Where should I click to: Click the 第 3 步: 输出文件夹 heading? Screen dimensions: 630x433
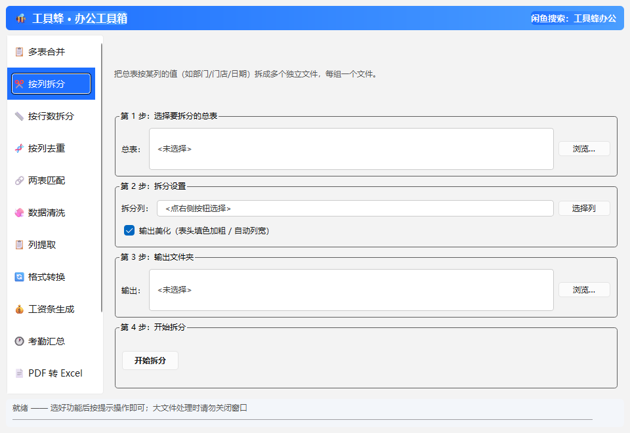(x=157, y=257)
